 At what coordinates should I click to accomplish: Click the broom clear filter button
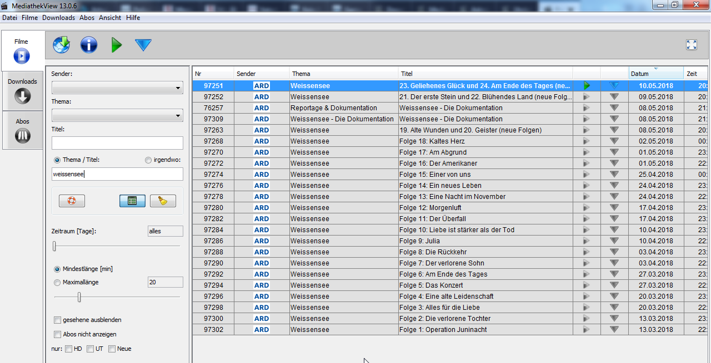point(163,201)
